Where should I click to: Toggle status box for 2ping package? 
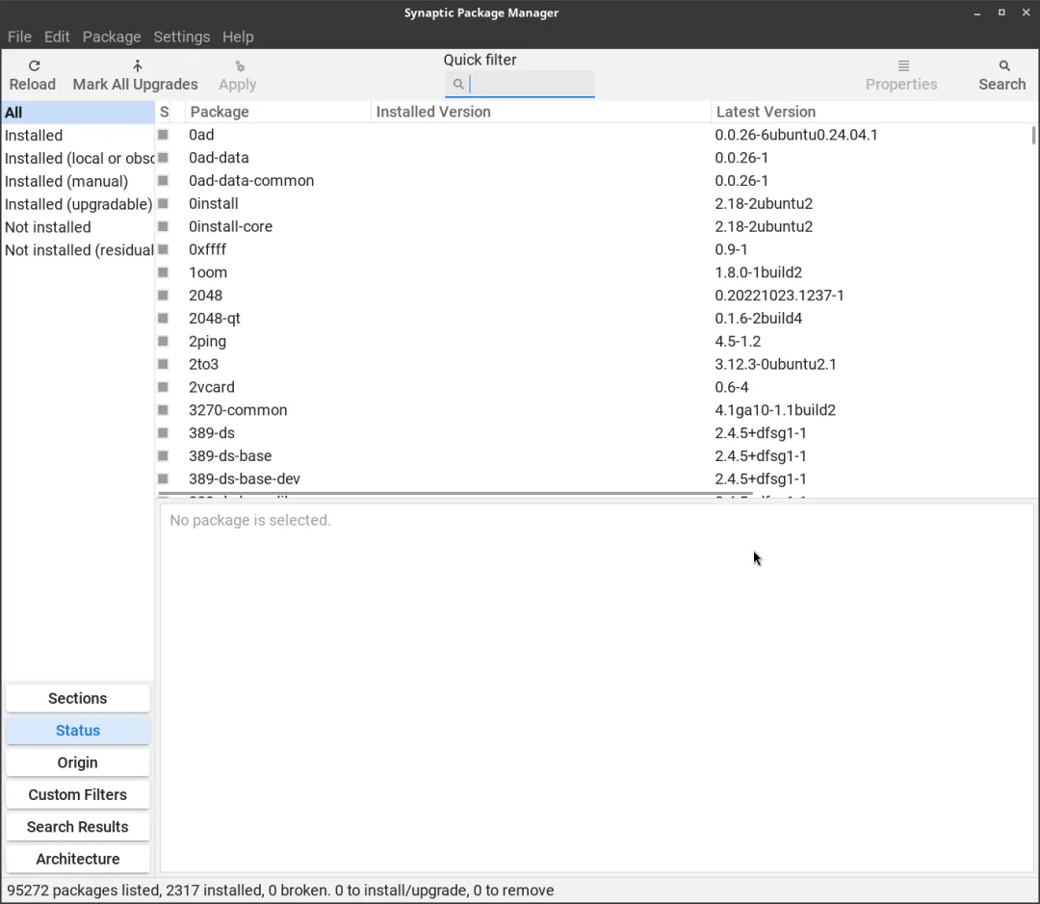163,341
